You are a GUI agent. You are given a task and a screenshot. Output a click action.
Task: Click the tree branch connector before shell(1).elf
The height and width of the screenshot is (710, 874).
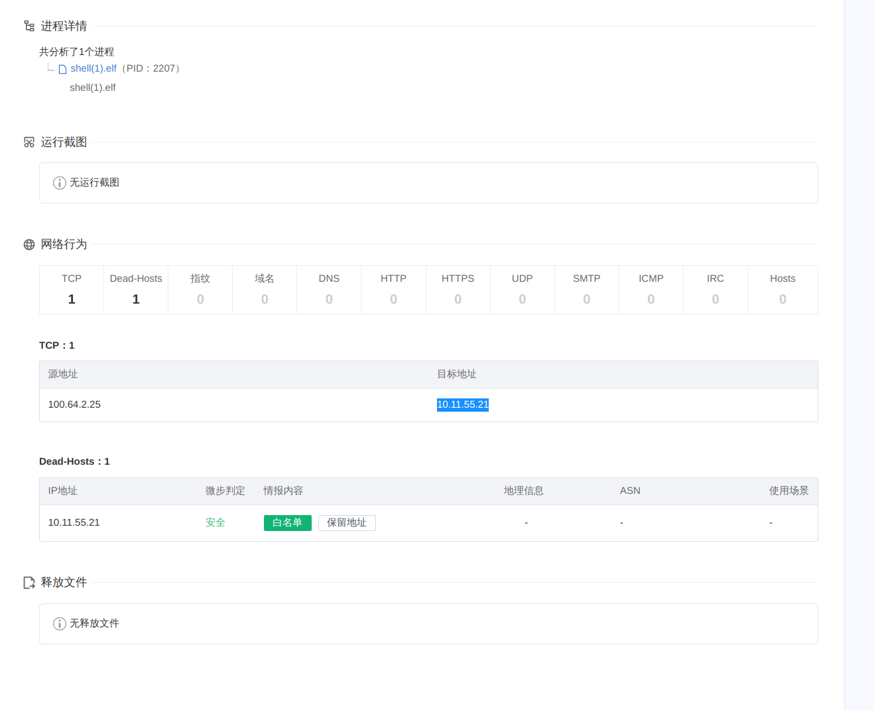click(x=51, y=68)
